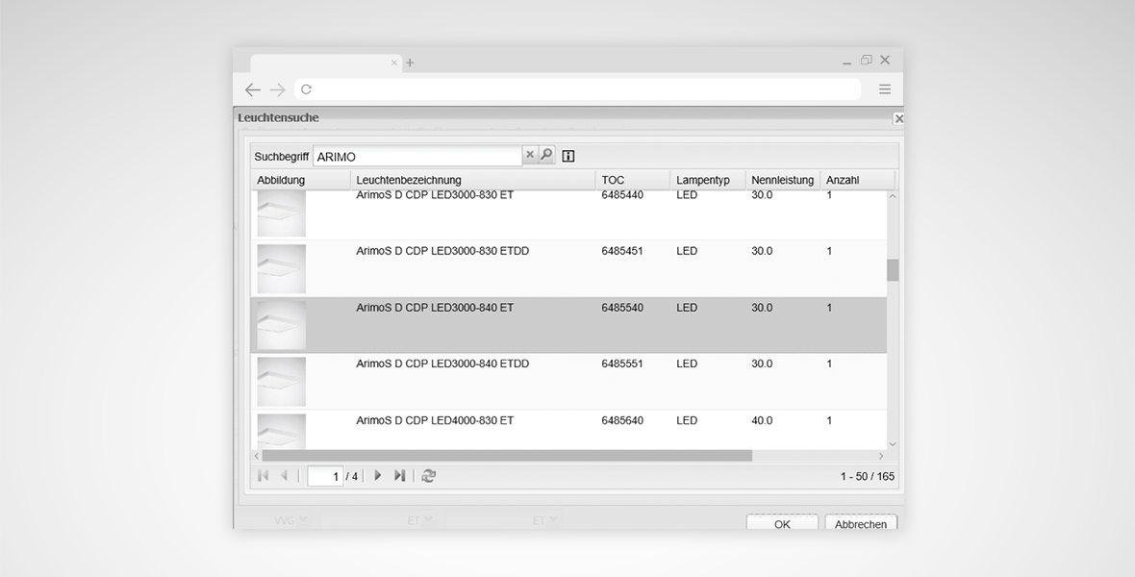Click the Abbrechen button
Viewport: 1135px width, 577px height.
pyautogui.click(x=861, y=523)
